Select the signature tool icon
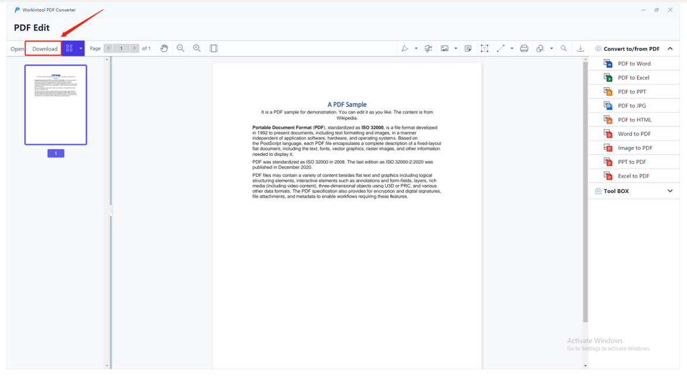The image size is (687, 381). (x=428, y=49)
